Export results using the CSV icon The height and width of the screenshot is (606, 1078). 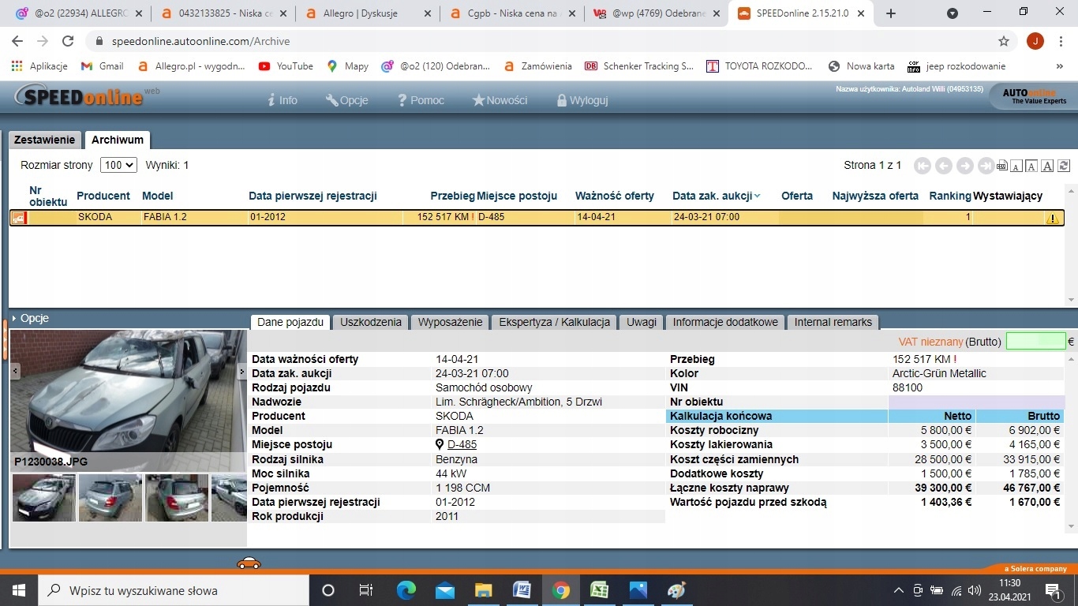(1002, 166)
